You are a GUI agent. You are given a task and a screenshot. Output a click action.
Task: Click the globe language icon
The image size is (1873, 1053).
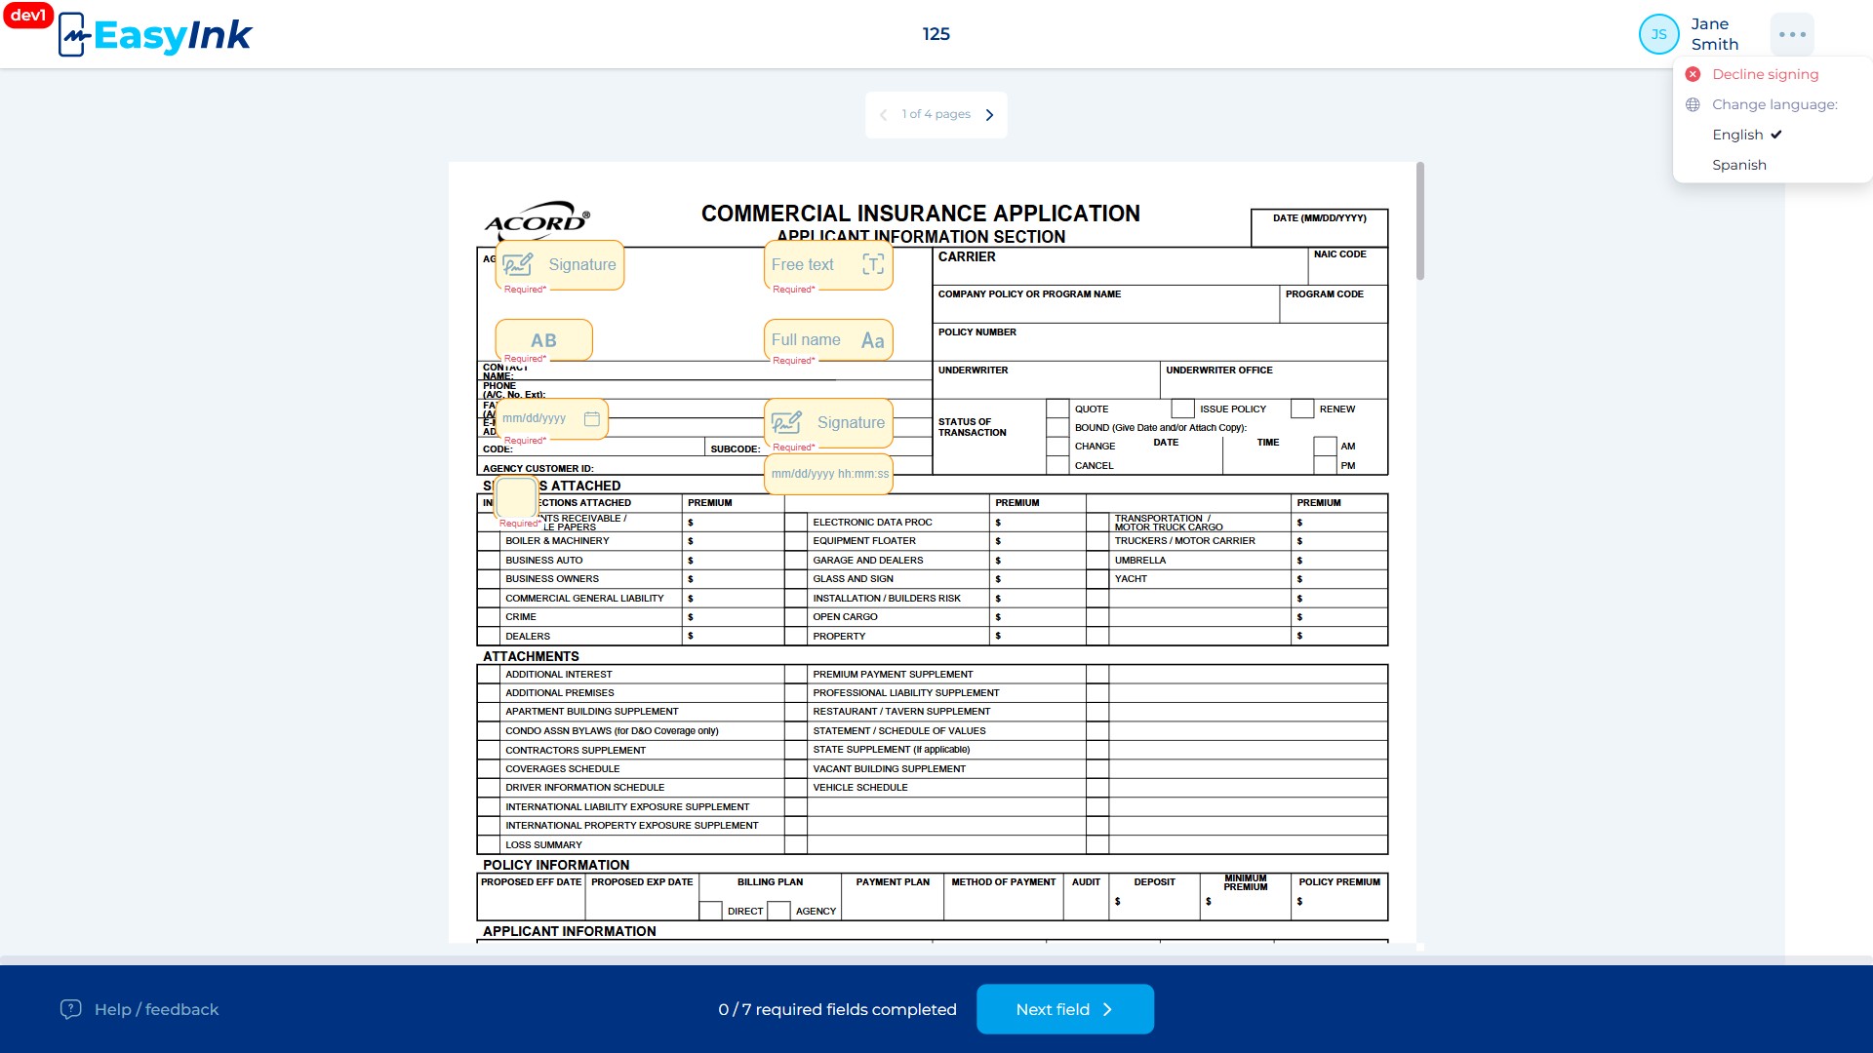coord(1693,104)
